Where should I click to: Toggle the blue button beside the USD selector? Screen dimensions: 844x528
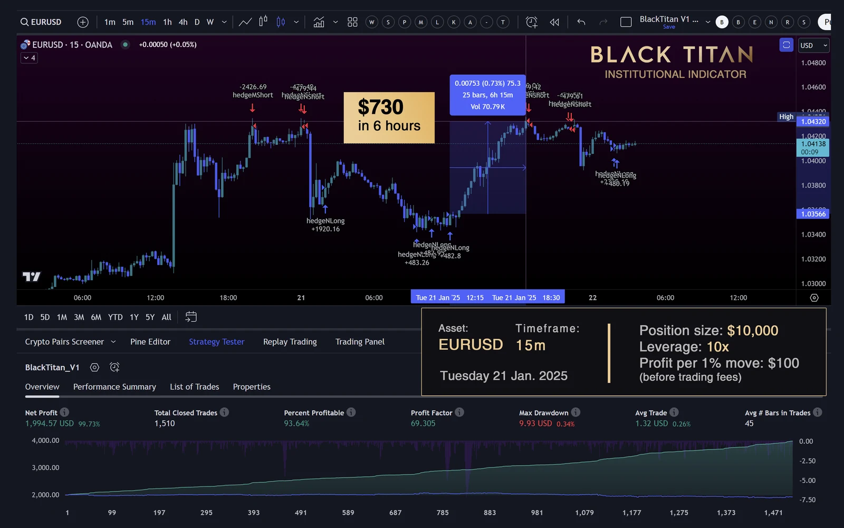787,45
